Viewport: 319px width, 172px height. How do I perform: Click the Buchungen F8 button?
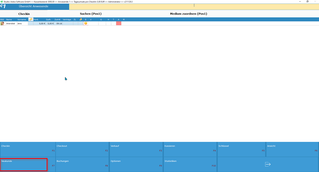coord(82,164)
